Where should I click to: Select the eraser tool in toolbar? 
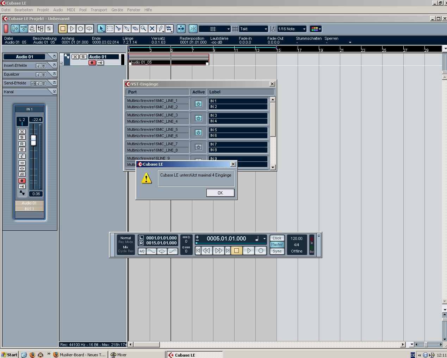tap(135, 29)
